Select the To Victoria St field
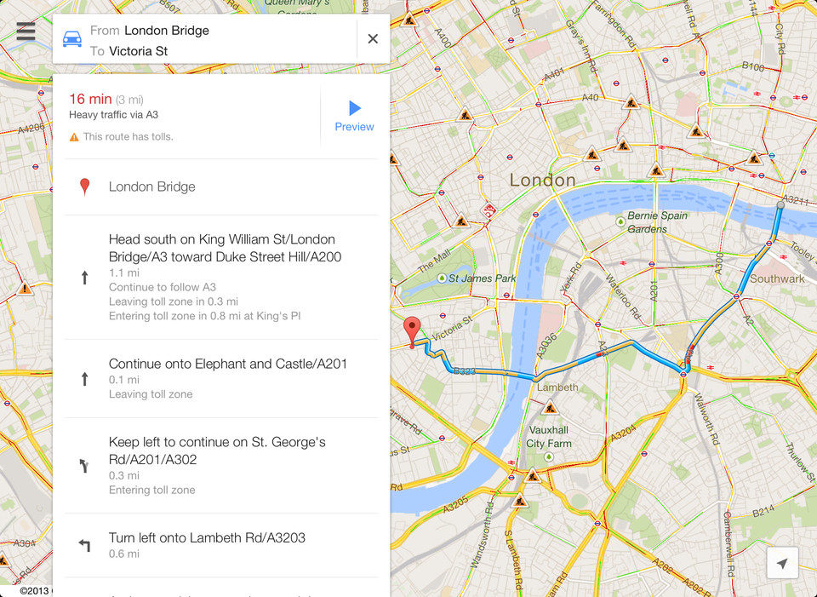The image size is (817, 597). 204,51
